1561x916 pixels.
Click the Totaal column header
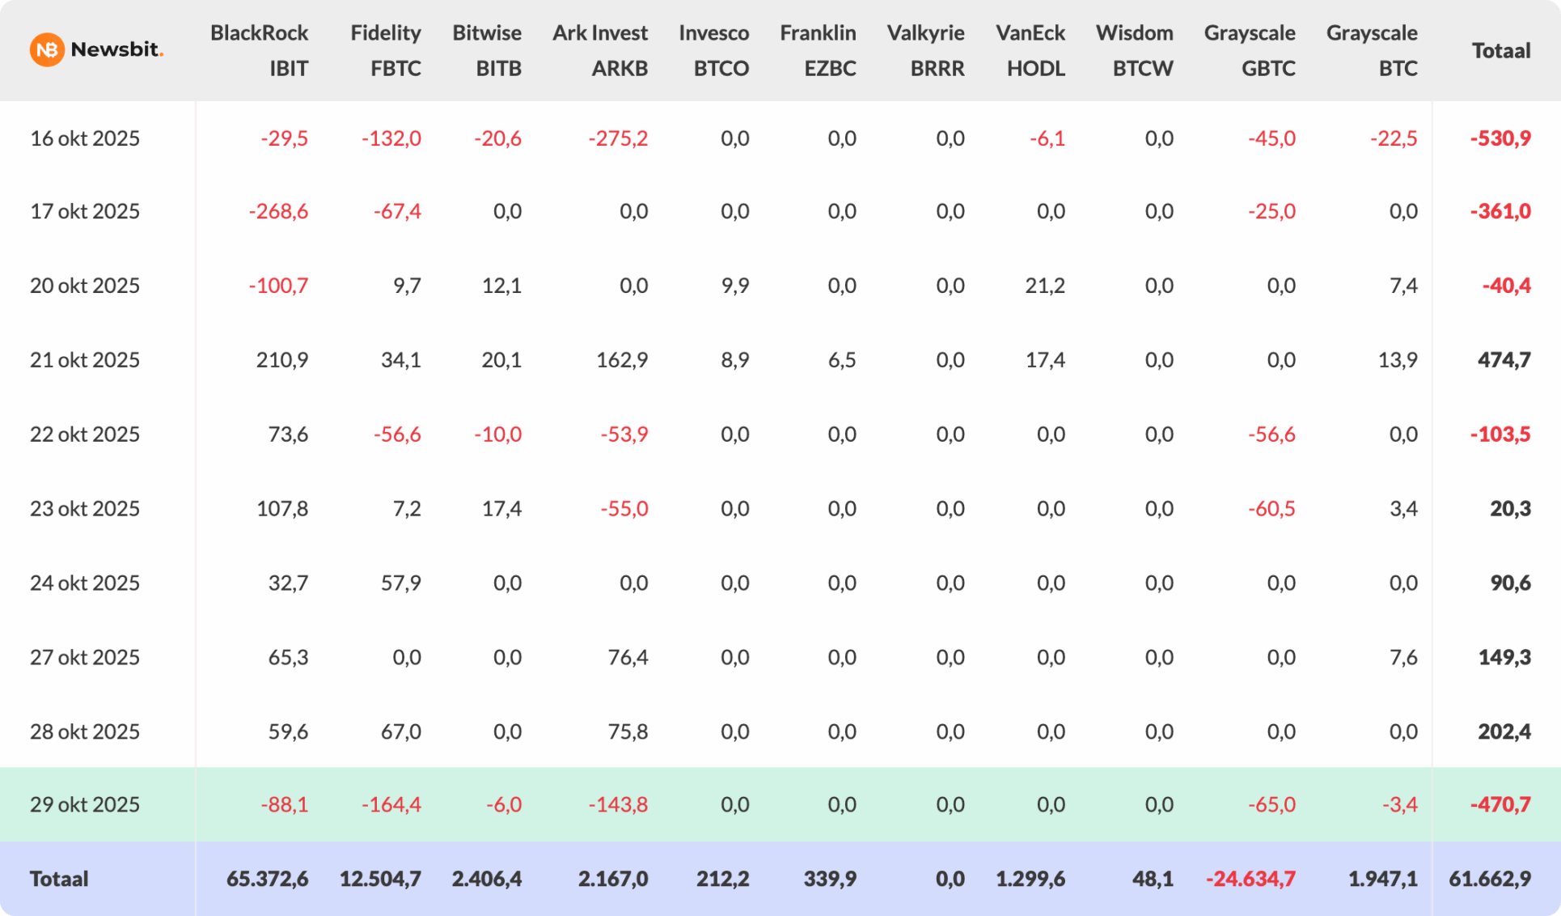tap(1500, 51)
